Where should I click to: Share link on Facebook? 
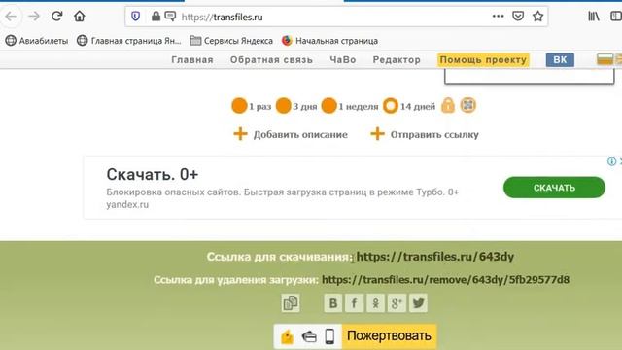click(x=354, y=303)
